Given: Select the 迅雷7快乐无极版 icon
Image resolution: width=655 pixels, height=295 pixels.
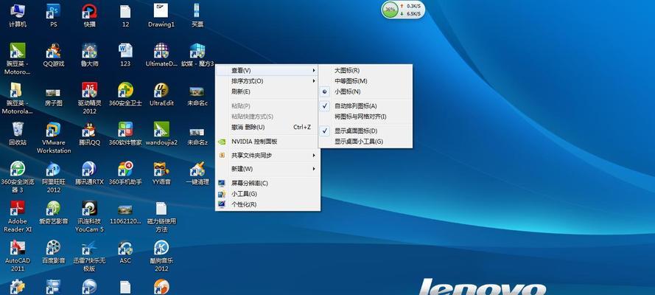Looking at the screenshot, I should (89, 248).
